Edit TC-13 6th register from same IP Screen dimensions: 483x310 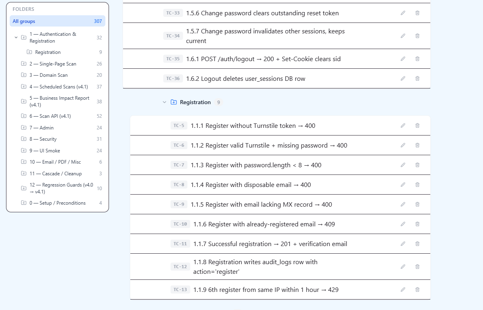pyautogui.click(x=403, y=289)
